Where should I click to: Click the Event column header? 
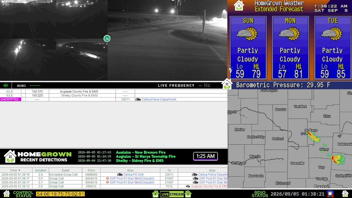click(65, 170)
